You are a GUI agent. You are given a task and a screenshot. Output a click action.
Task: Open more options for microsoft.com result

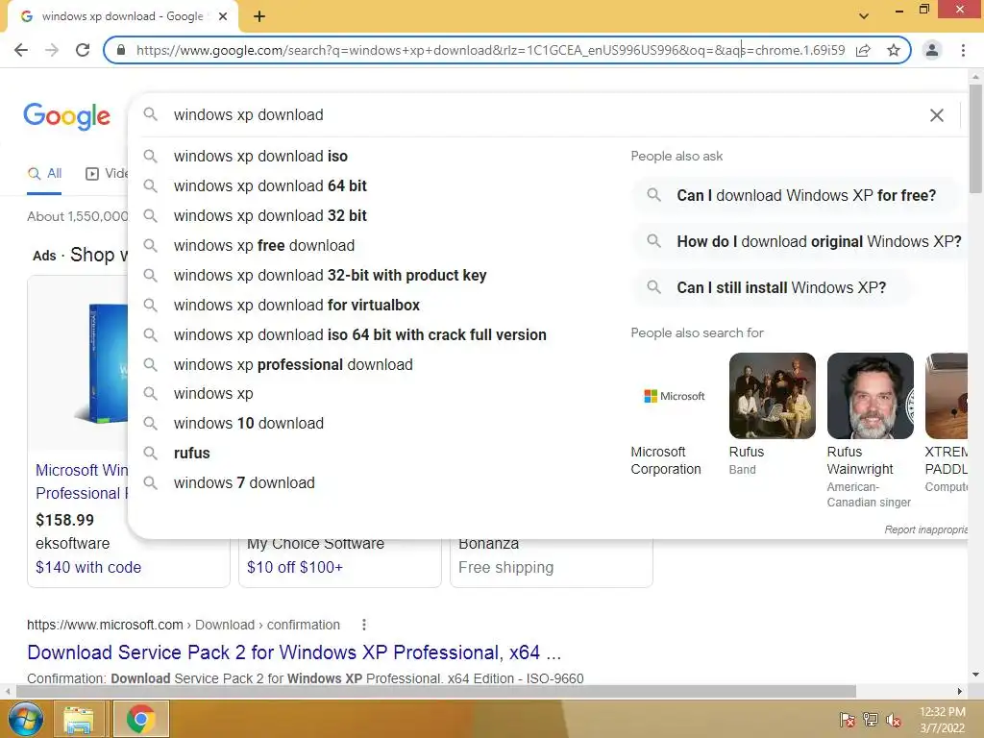pos(364,625)
